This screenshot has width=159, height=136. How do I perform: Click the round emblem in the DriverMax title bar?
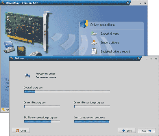coord(127,3)
